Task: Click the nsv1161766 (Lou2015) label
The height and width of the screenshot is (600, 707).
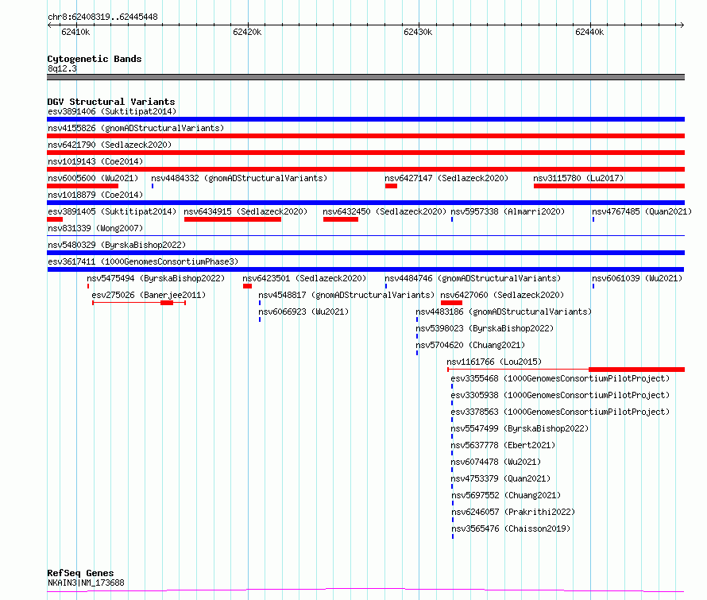Action: point(494,362)
